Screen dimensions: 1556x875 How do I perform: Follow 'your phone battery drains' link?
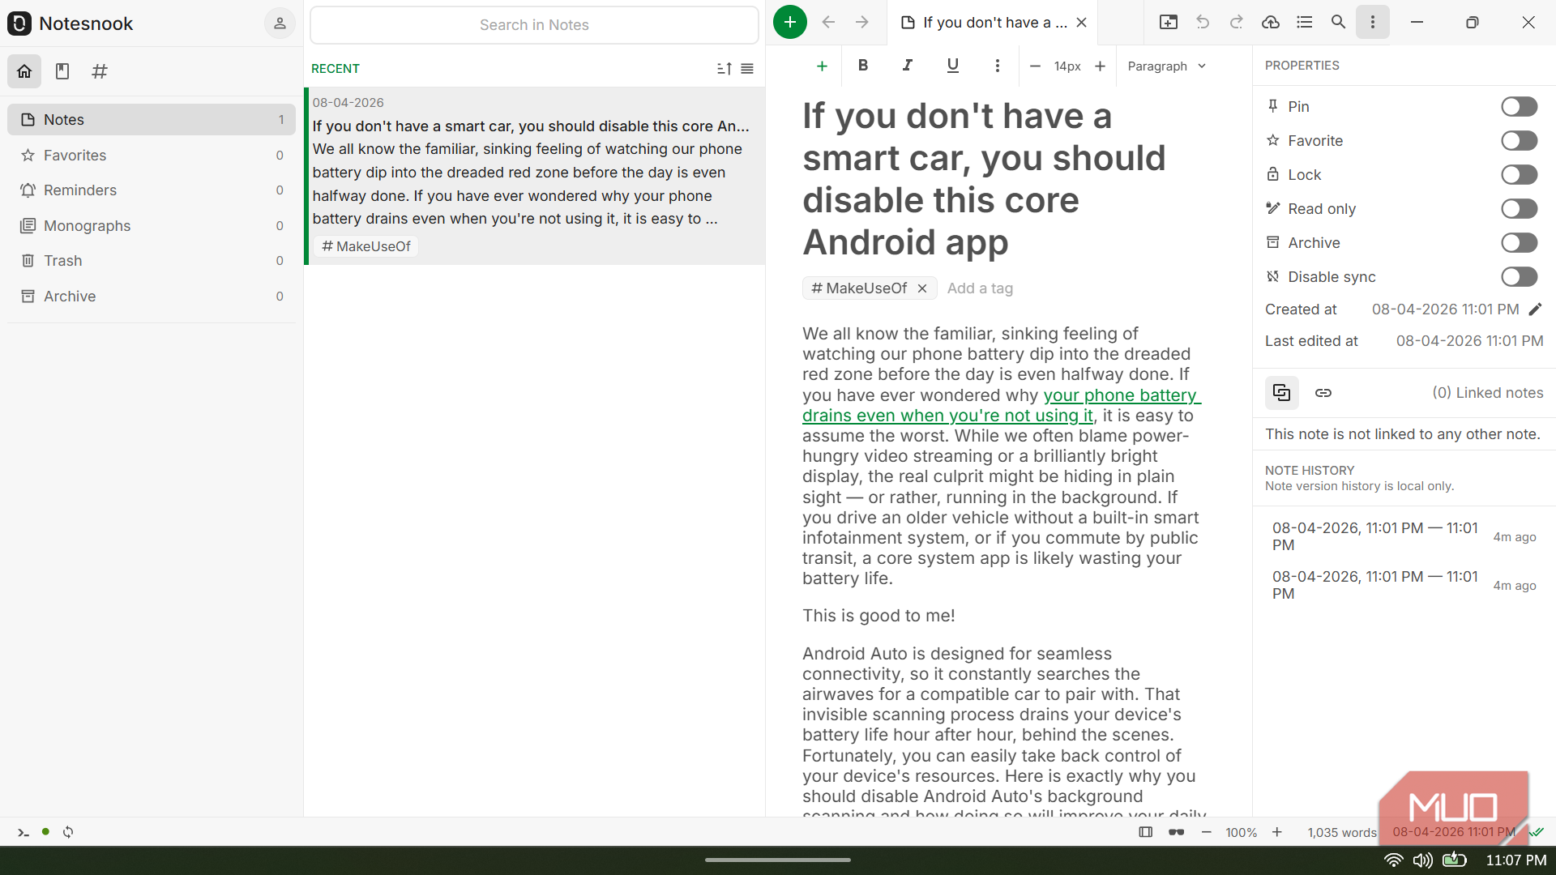1002,405
